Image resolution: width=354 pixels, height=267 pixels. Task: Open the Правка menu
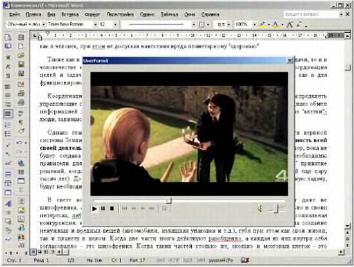(x=33, y=14)
